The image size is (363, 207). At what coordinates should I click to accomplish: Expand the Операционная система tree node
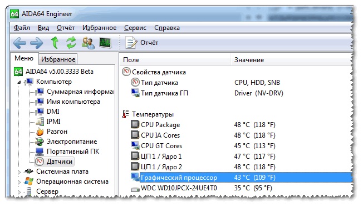(19, 182)
